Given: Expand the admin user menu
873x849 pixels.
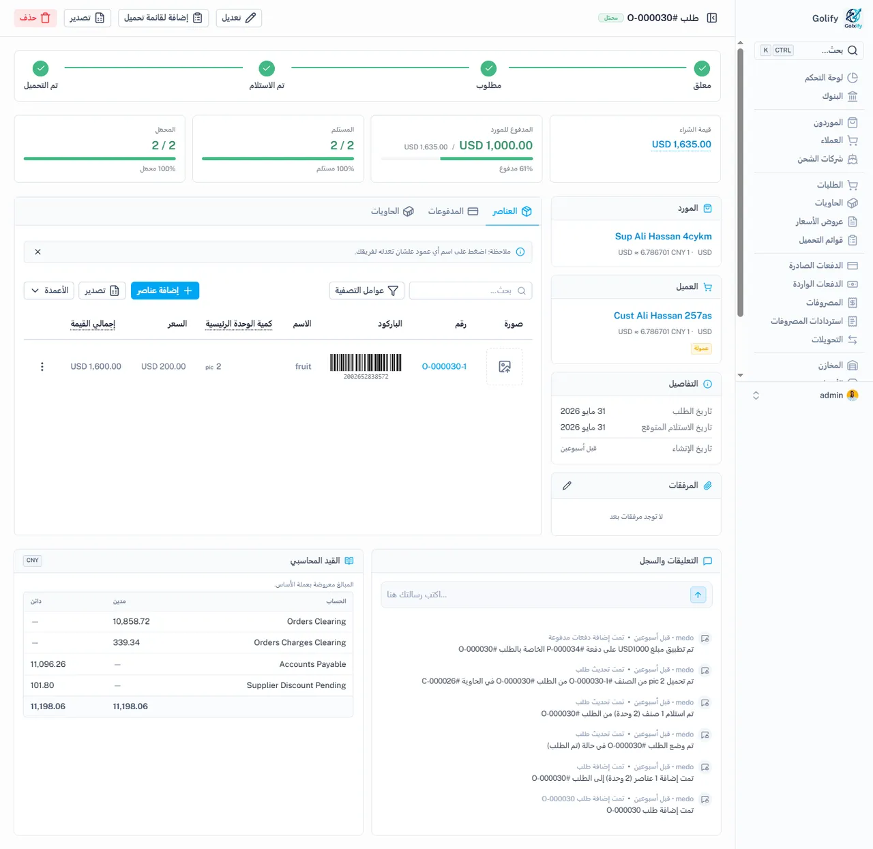Looking at the screenshot, I should click(756, 396).
